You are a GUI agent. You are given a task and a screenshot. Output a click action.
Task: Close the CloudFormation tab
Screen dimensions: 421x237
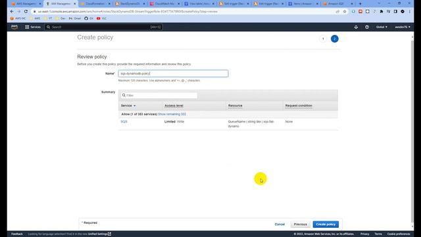(x=109, y=4)
